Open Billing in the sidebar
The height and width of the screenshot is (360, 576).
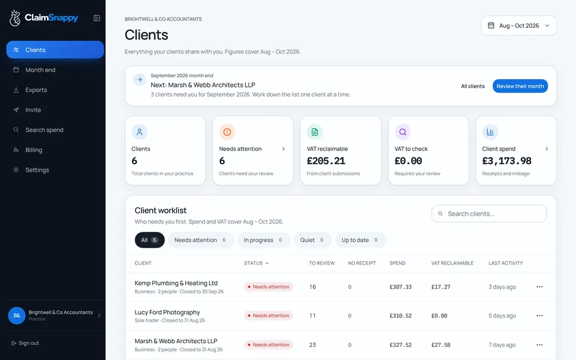click(x=55, y=150)
